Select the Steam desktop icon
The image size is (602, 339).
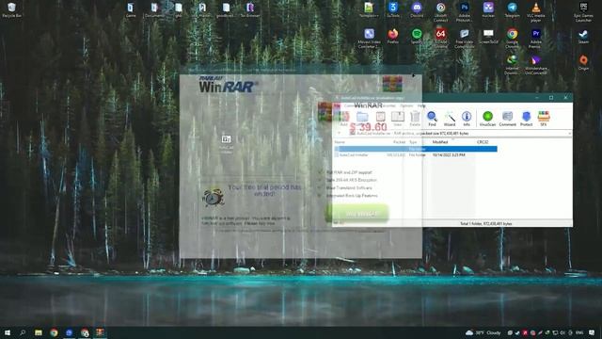583,36
